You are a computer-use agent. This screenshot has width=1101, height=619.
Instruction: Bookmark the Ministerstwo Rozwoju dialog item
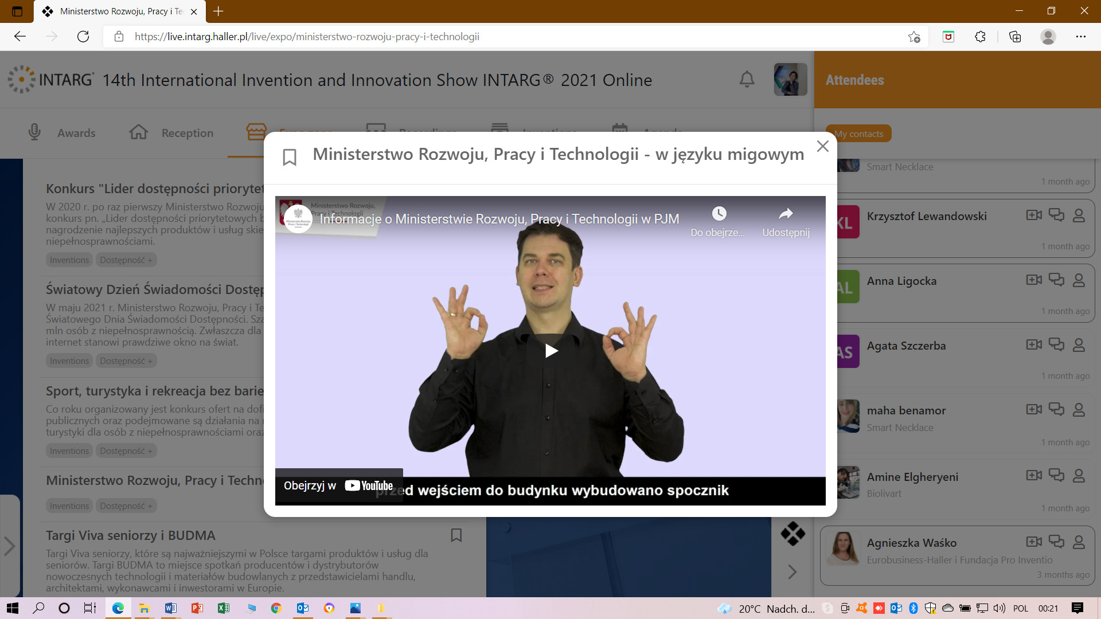[x=290, y=157]
